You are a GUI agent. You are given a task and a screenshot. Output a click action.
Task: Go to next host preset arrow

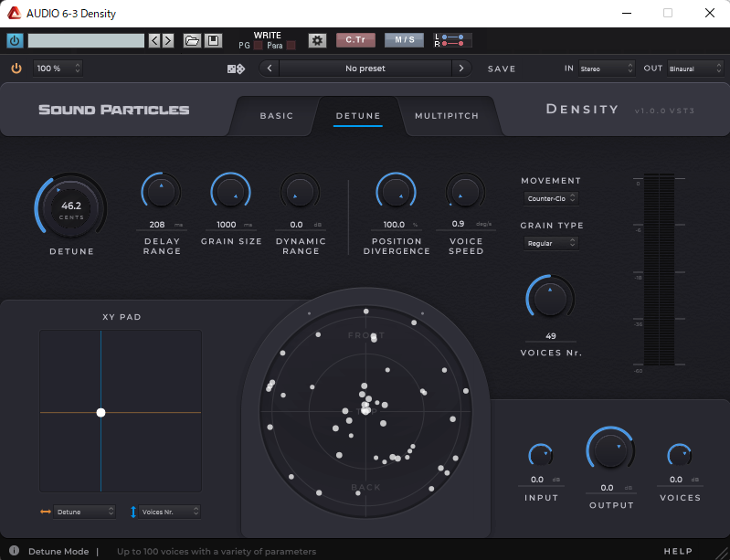point(168,40)
